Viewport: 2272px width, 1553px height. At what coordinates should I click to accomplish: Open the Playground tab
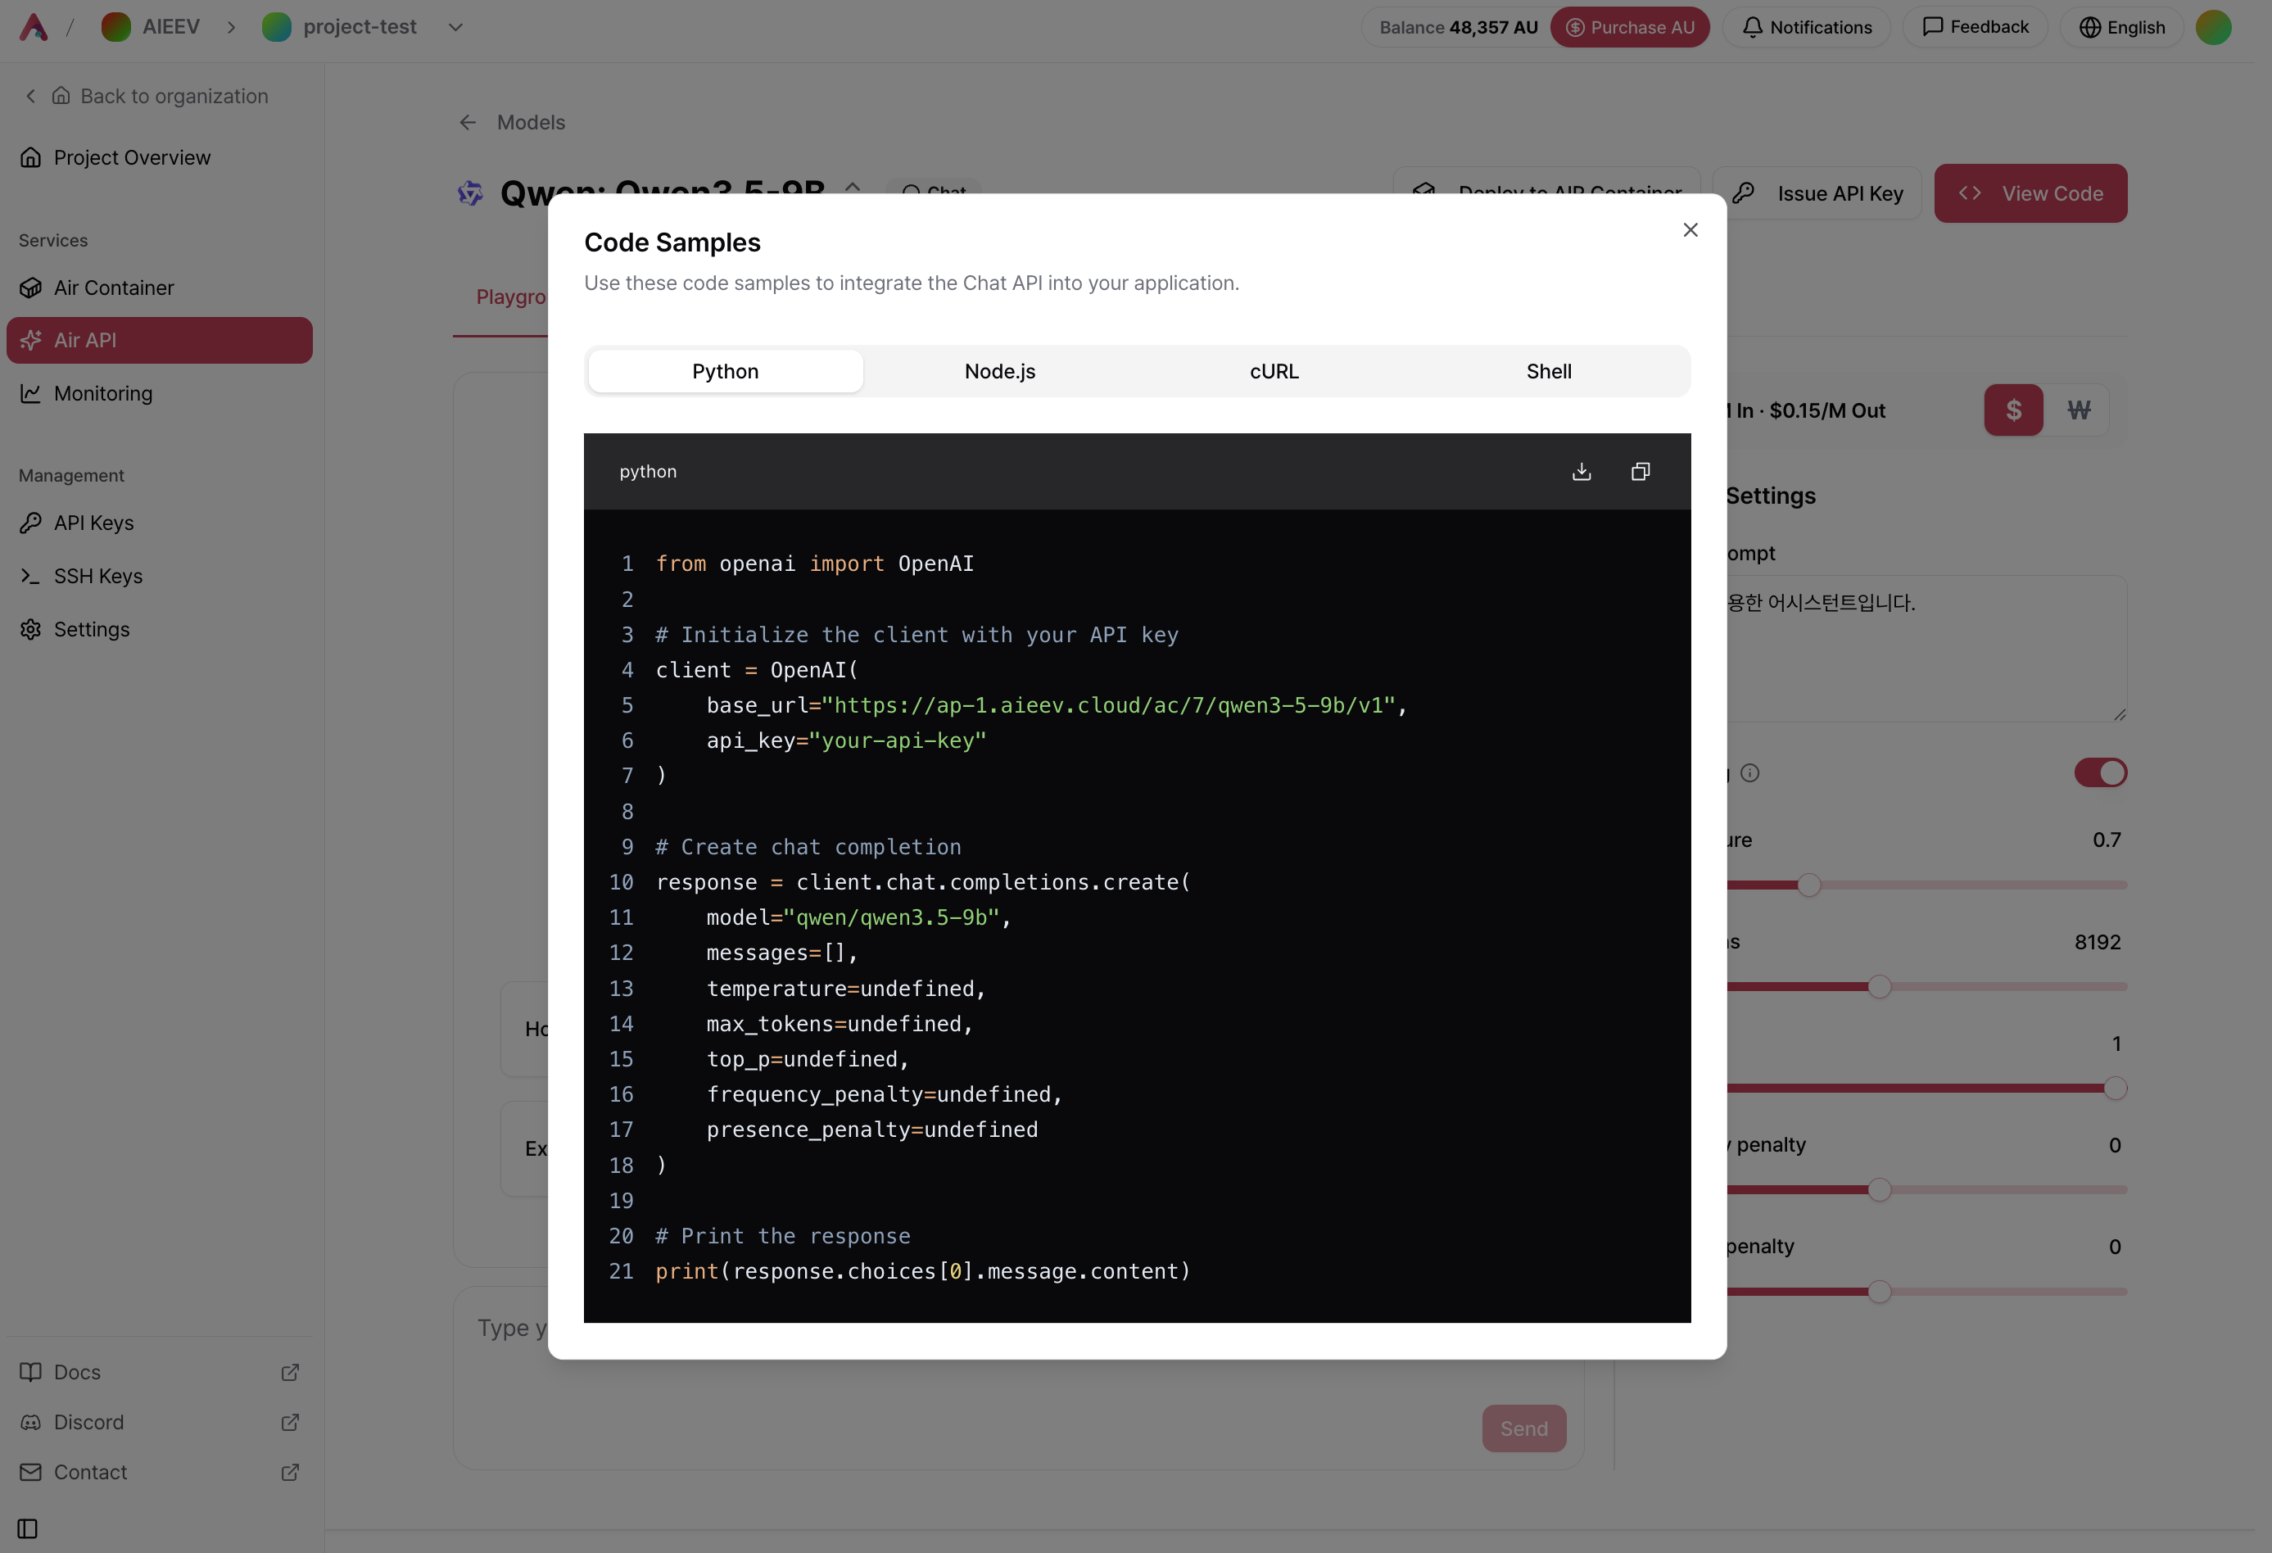pos(510,297)
